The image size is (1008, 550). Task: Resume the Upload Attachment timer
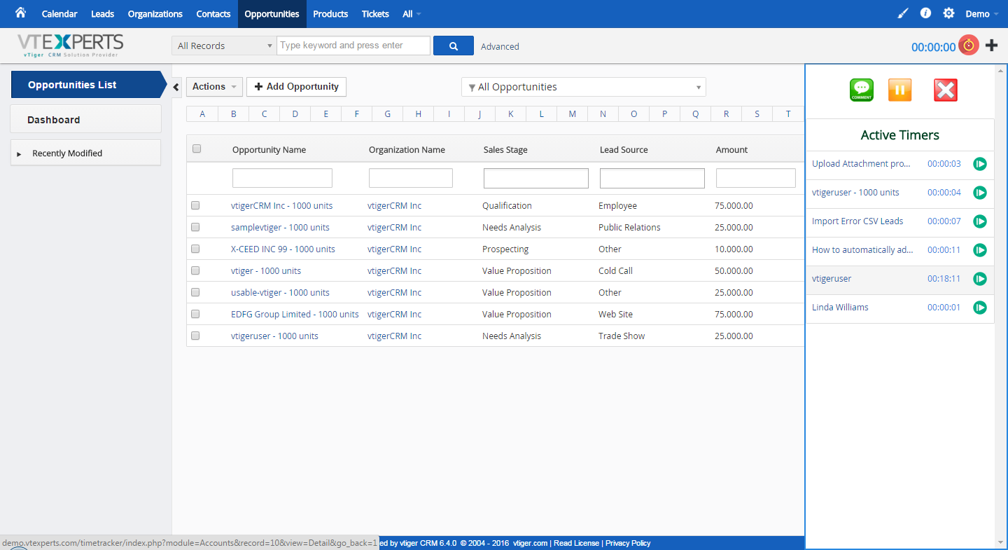pyautogui.click(x=980, y=164)
